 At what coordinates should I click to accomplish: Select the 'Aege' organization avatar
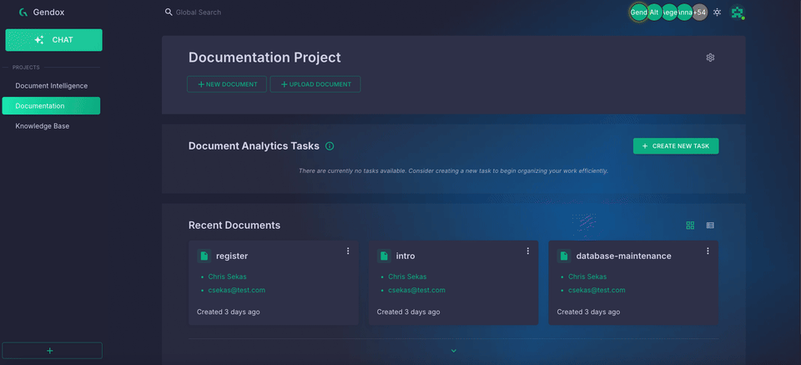(670, 13)
